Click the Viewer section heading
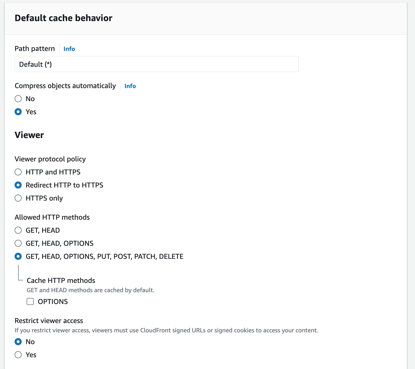This screenshot has height=369, width=415. [29, 135]
